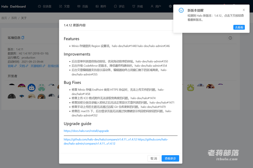The image size is (253, 168).
Task: Go to 首页 in the breadcrumb
Action: coord(4,18)
